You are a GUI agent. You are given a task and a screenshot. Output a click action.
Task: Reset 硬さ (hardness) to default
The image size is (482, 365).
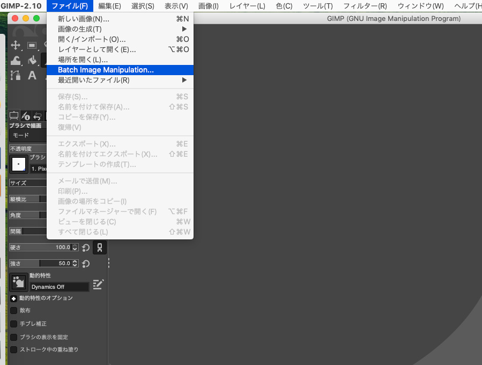[x=86, y=247]
